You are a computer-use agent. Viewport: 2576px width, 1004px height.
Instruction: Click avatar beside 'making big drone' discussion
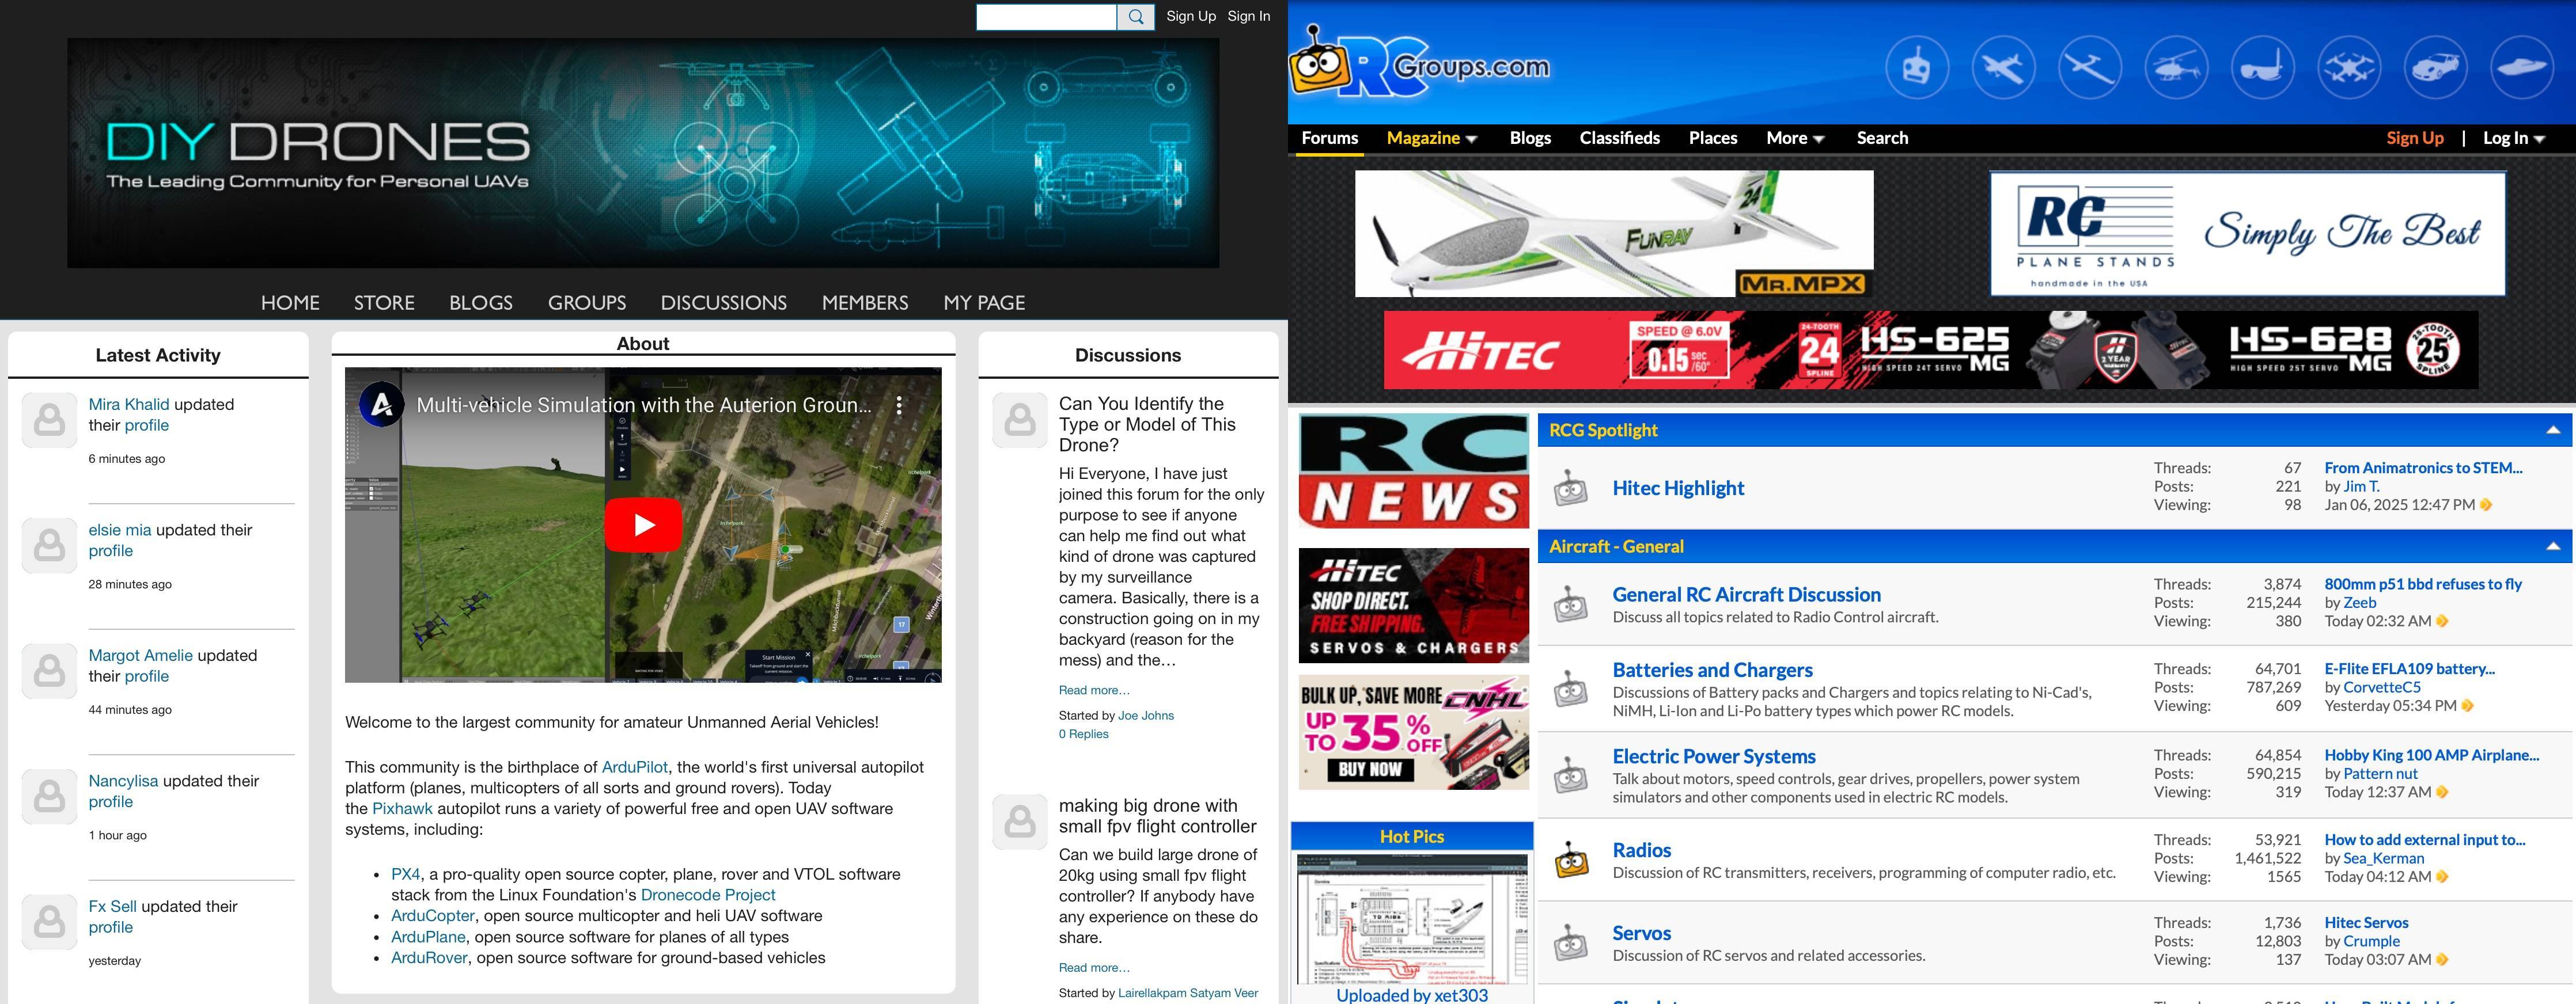(x=1020, y=821)
